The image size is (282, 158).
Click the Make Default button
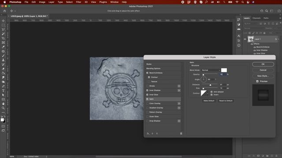pyautogui.click(x=209, y=101)
